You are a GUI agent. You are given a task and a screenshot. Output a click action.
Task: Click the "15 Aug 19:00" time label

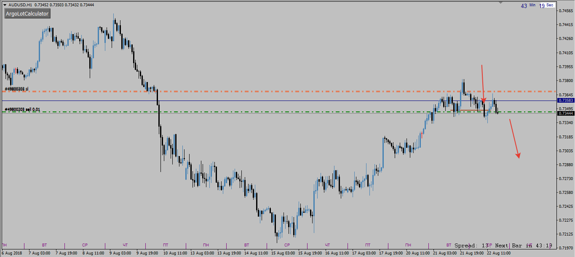pos(310,253)
